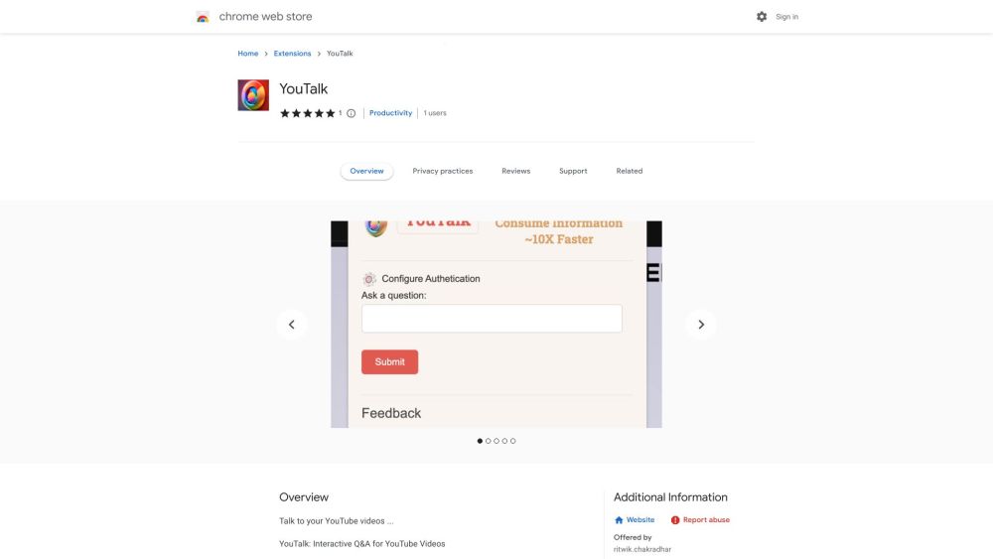The width and height of the screenshot is (993, 559).
Task: Select the third carousel dot
Action: tap(496, 441)
